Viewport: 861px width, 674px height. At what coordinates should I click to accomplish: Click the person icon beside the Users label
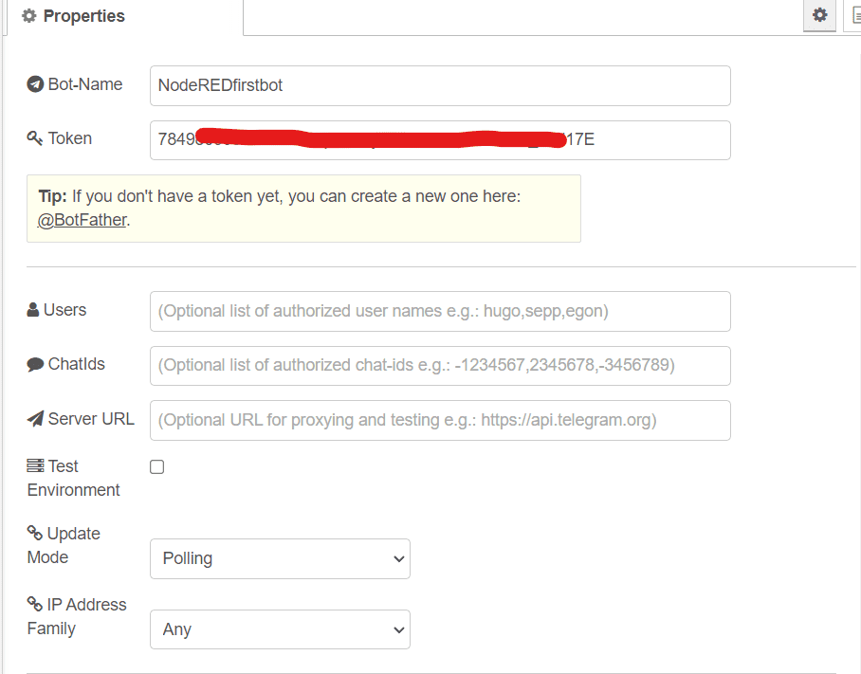point(31,310)
